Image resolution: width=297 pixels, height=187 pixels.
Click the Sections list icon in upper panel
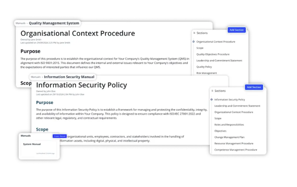(194, 33)
